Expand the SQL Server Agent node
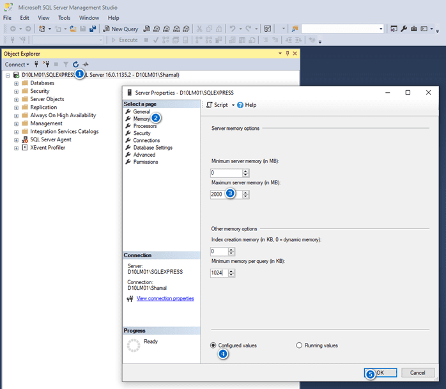 [16, 140]
